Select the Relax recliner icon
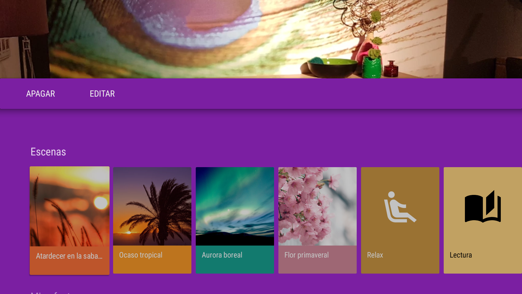522x294 pixels. click(x=400, y=207)
